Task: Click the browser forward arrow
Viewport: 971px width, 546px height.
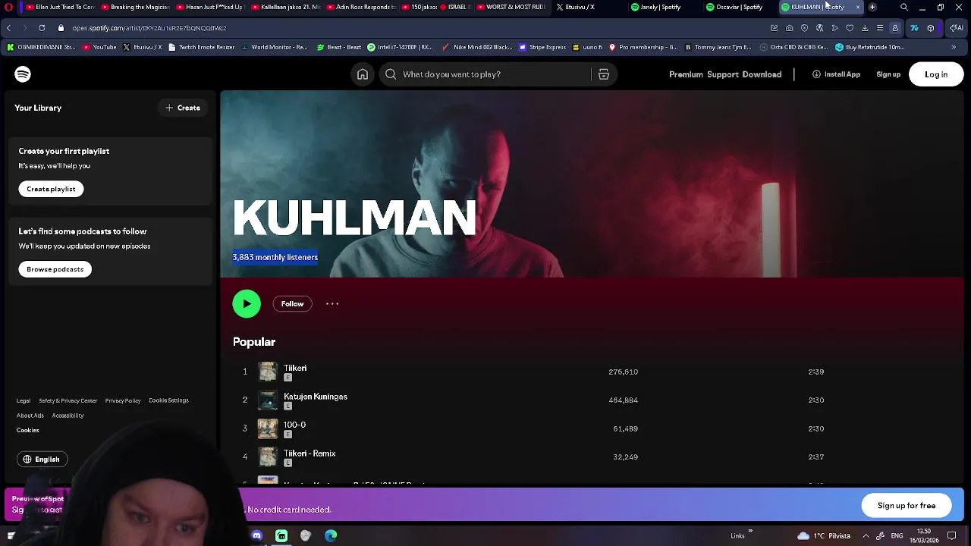Action: click(x=25, y=28)
